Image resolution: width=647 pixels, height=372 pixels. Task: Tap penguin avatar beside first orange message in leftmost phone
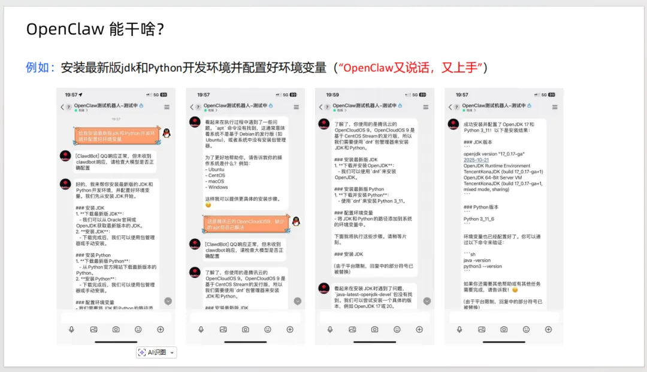click(167, 133)
